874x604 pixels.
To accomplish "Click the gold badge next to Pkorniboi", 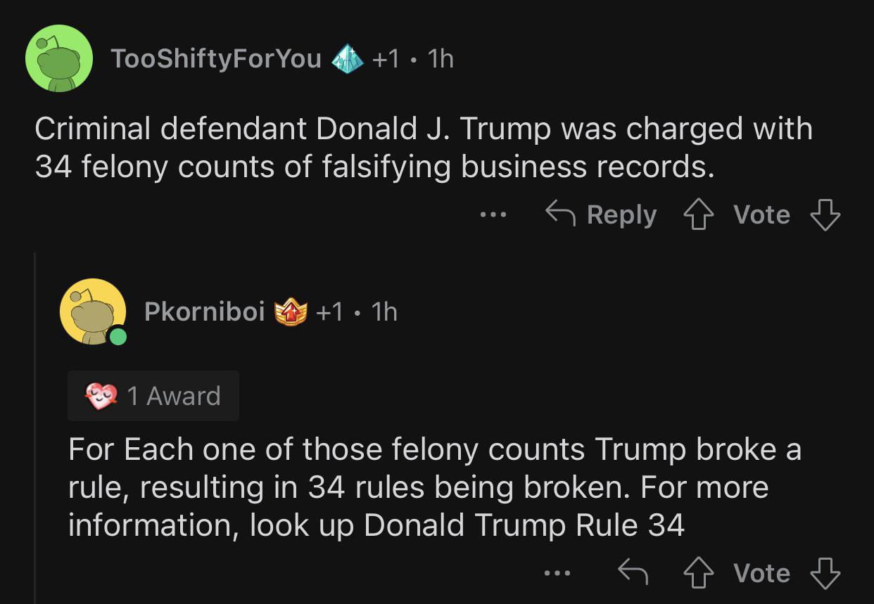I will tap(291, 311).
